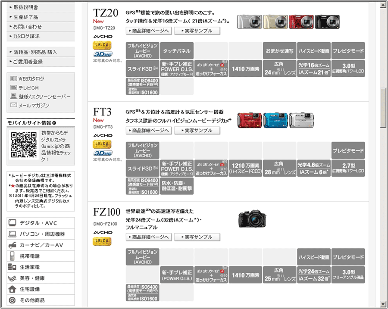Screen dimensions: 388x309
Task: Click the FZ100 model name heading
Action: click(x=106, y=212)
